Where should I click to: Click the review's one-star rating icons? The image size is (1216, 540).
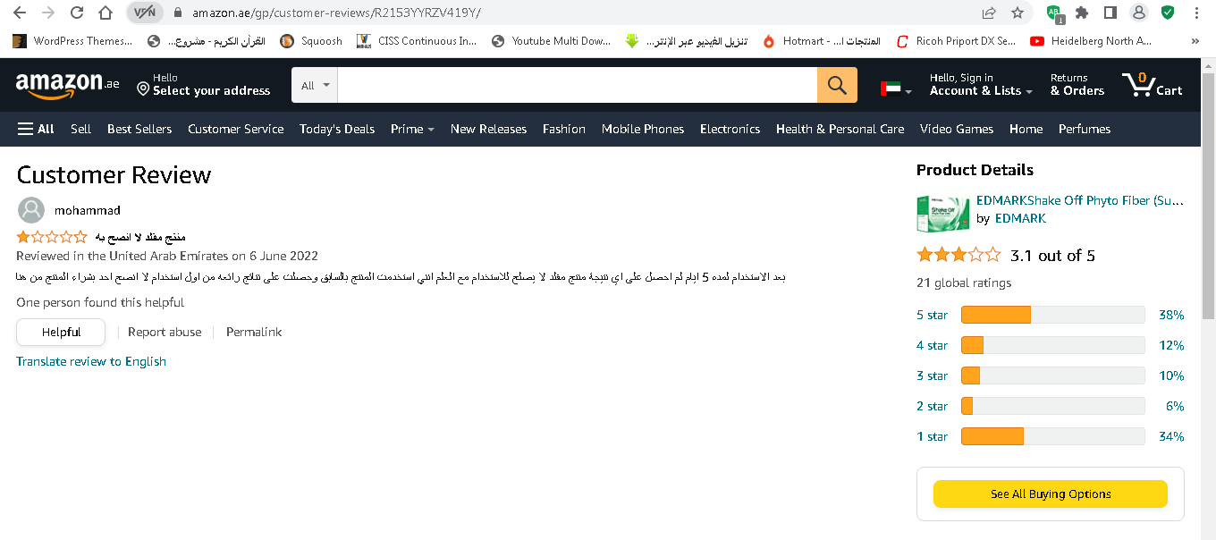tap(52, 237)
